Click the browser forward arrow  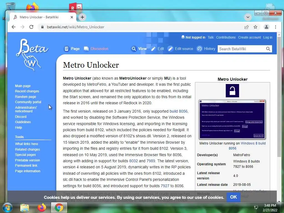pyautogui.click(x=22, y=27)
